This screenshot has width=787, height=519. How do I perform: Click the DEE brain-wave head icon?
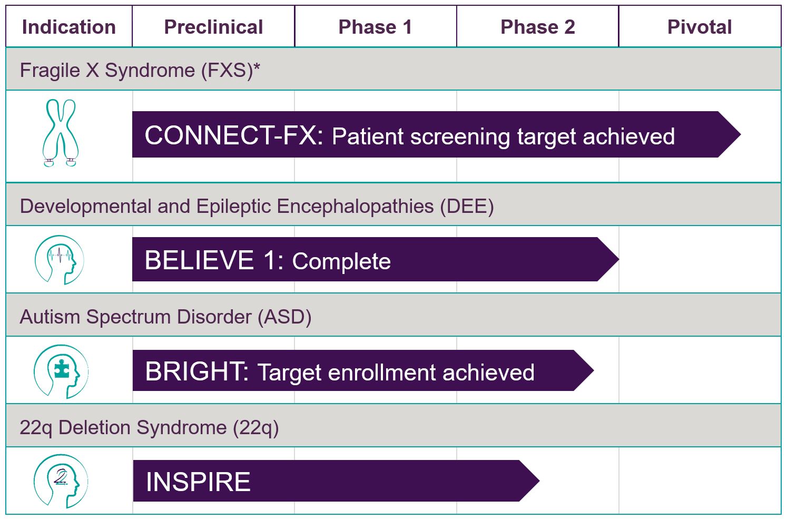60,260
